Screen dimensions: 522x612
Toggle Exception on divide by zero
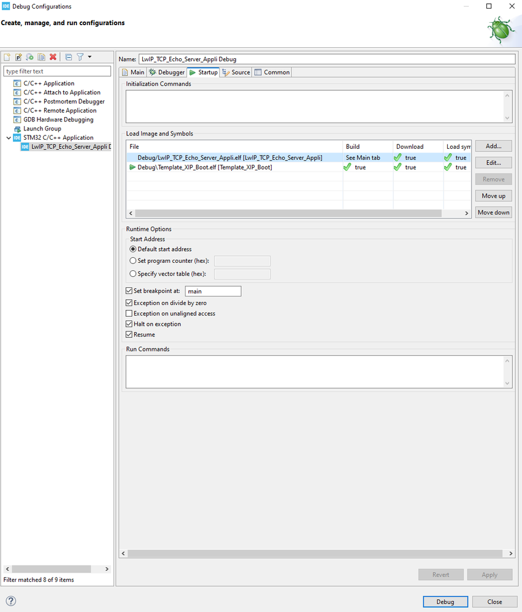tap(129, 303)
